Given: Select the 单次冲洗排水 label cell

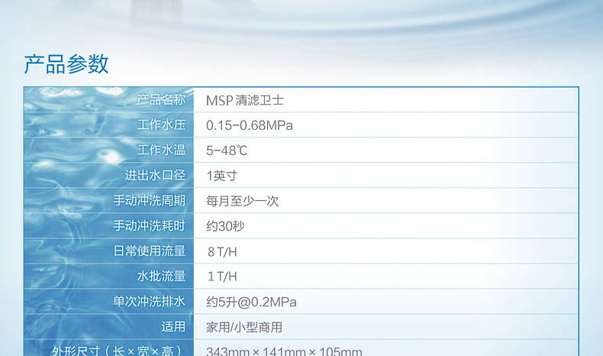Looking at the screenshot, I should click(x=109, y=301).
